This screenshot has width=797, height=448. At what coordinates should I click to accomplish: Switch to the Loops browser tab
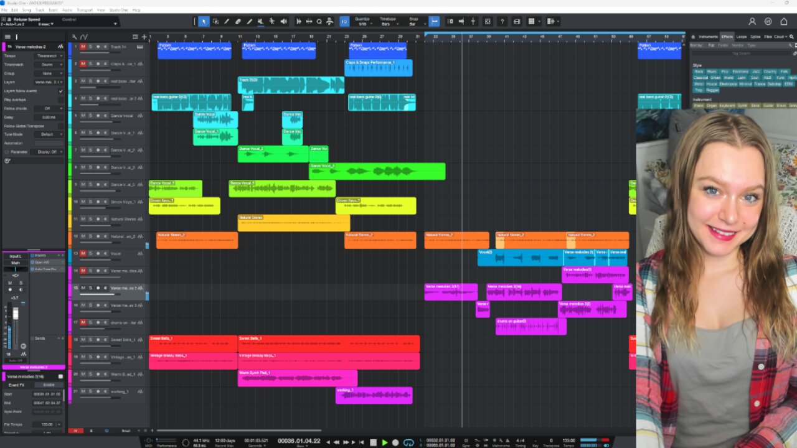click(742, 37)
